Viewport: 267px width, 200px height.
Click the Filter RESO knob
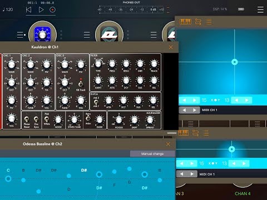click(x=126, y=64)
